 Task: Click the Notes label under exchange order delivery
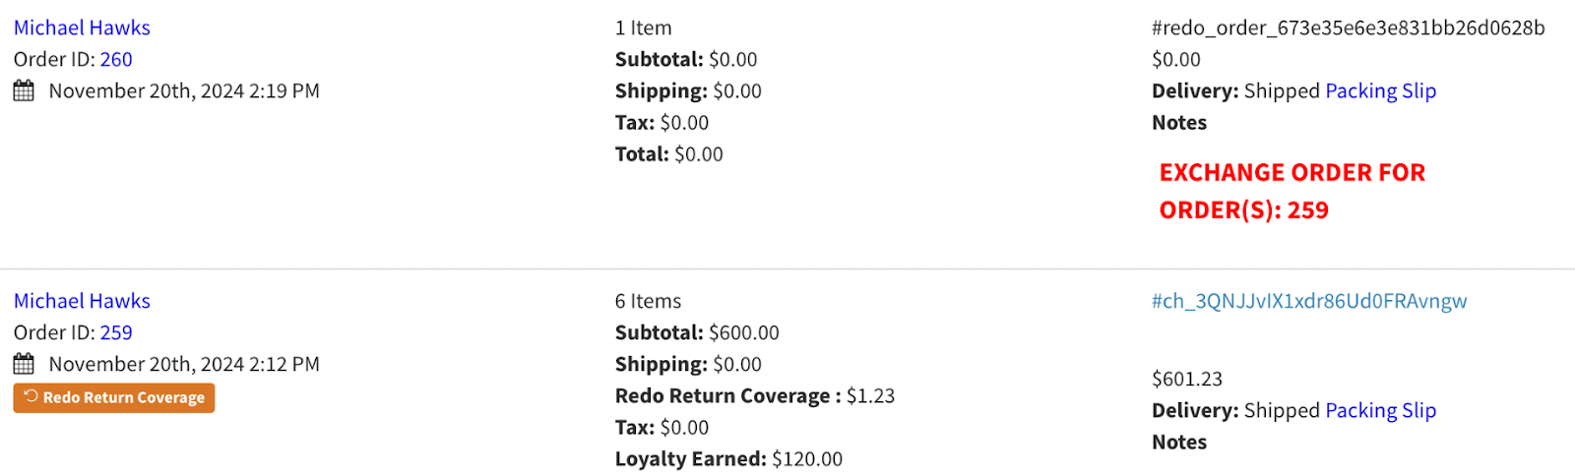pos(1179,123)
